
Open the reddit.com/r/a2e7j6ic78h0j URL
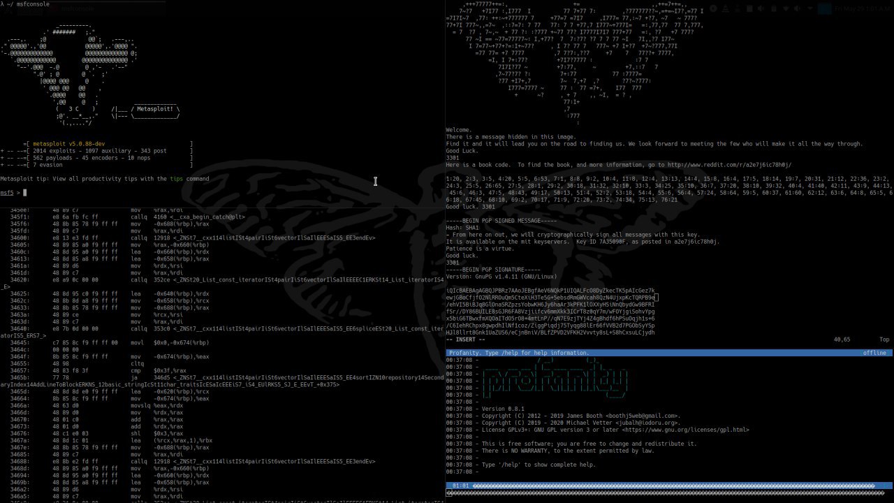[729, 165]
